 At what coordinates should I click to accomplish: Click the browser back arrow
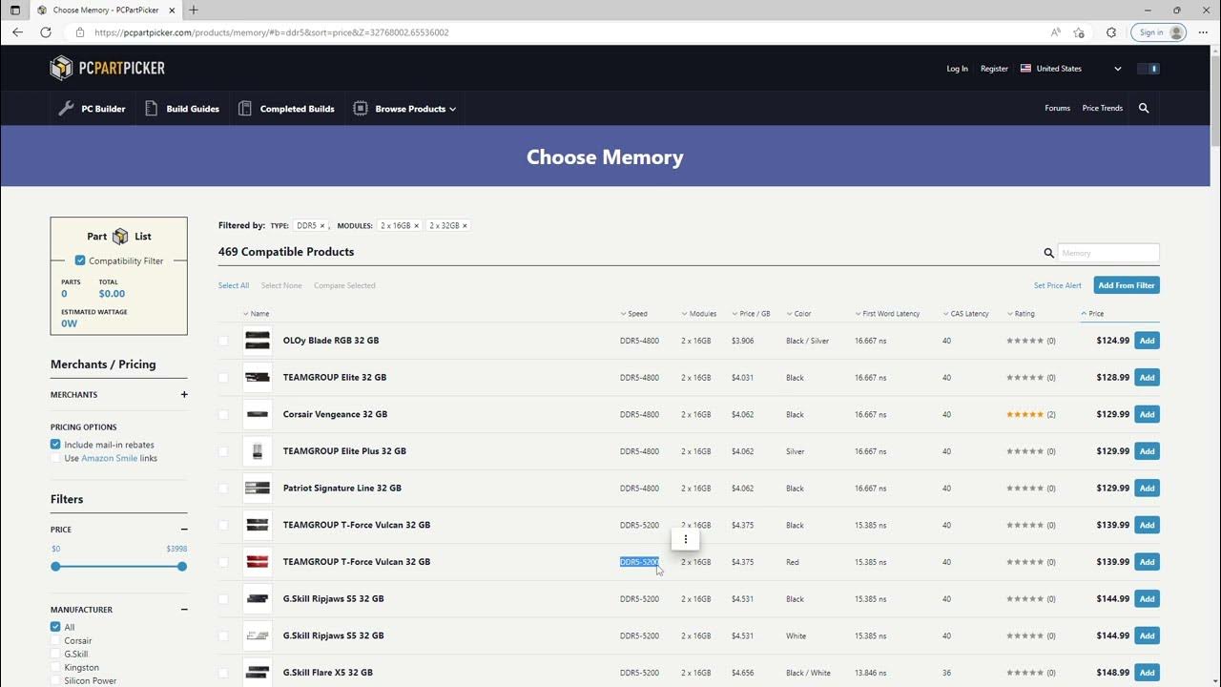[18, 31]
